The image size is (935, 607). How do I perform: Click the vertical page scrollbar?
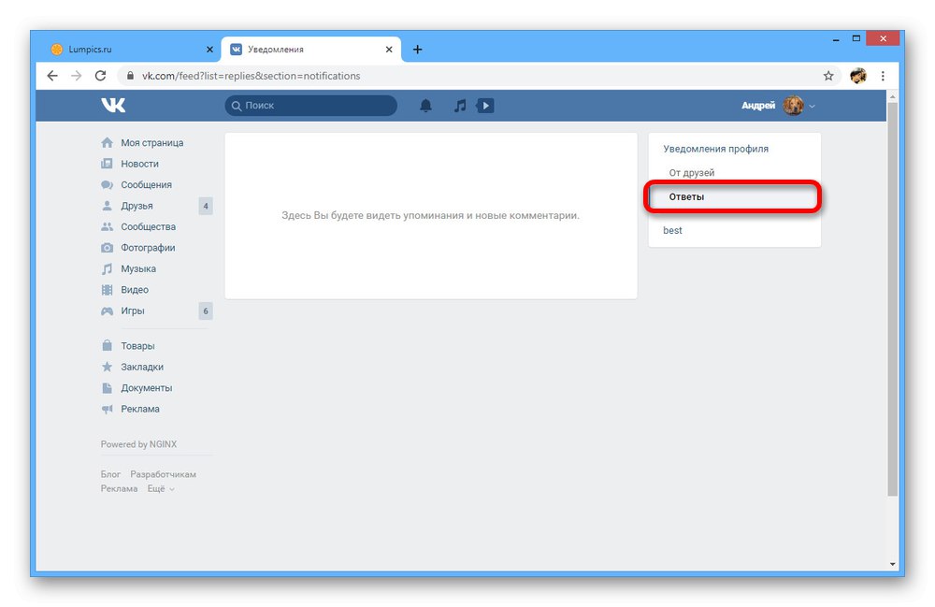pyautogui.click(x=892, y=298)
